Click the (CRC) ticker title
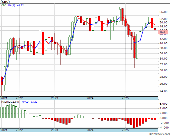Image resolution: width=170 pixels, height=136 pixels. pyautogui.click(x=5, y=2)
